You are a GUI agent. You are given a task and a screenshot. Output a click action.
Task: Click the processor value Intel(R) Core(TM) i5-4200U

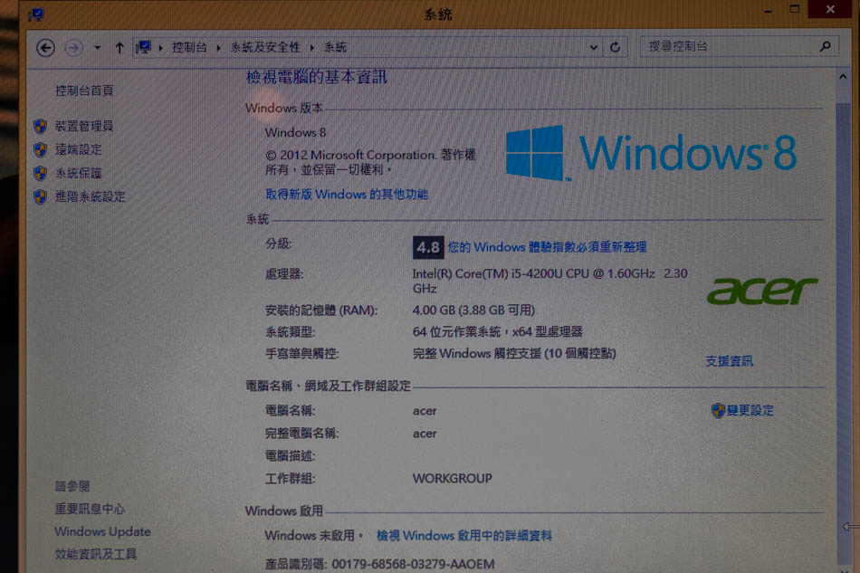[549, 281]
